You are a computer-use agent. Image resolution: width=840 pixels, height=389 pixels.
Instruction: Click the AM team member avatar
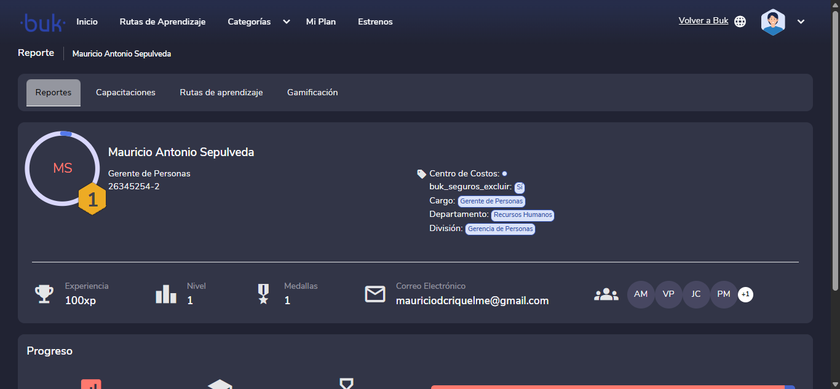641,294
